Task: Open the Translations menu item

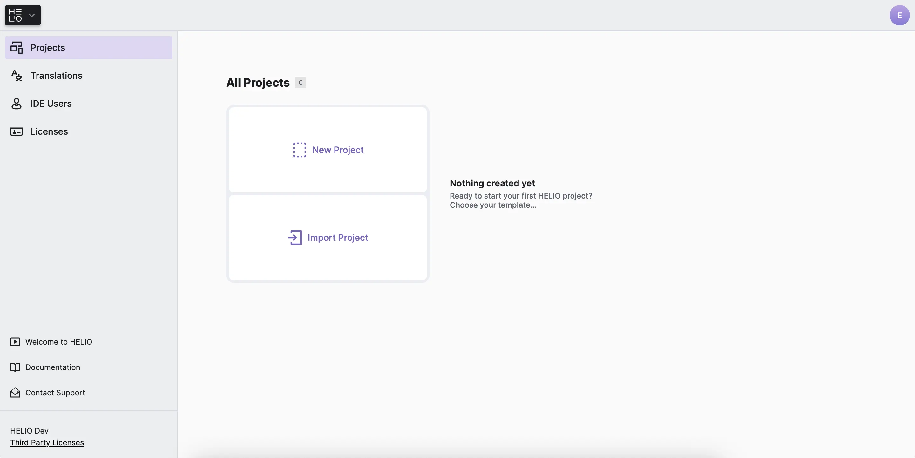Action: (x=56, y=76)
